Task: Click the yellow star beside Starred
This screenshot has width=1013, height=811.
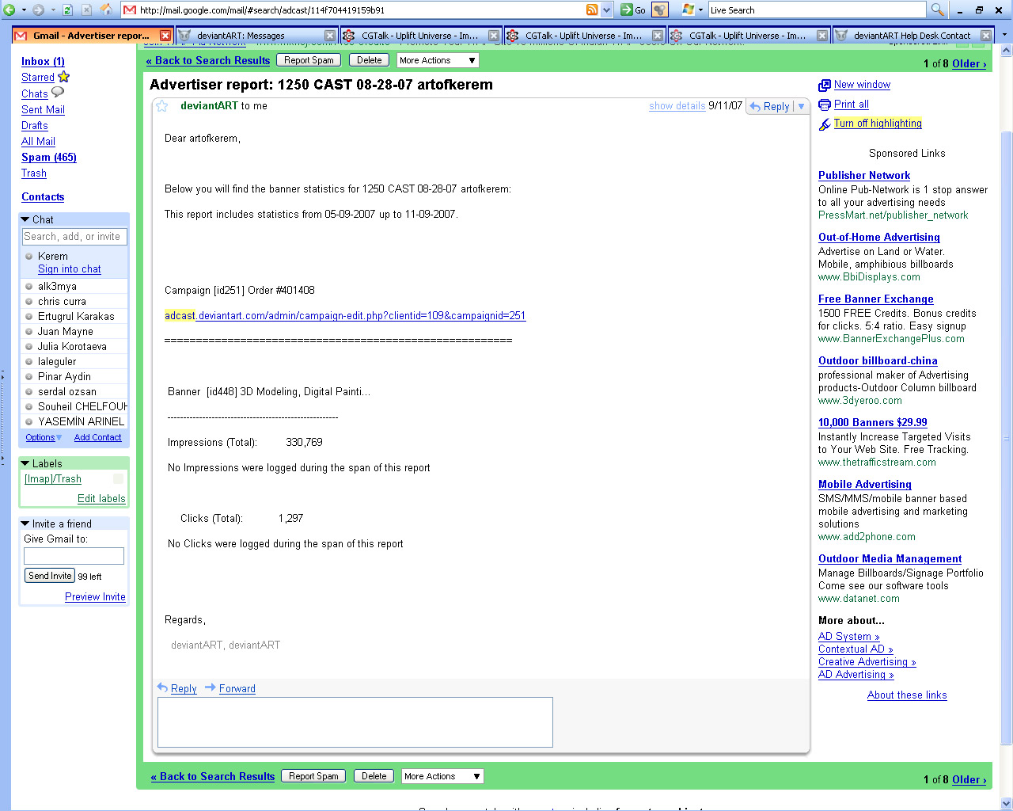Action: point(64,77)
